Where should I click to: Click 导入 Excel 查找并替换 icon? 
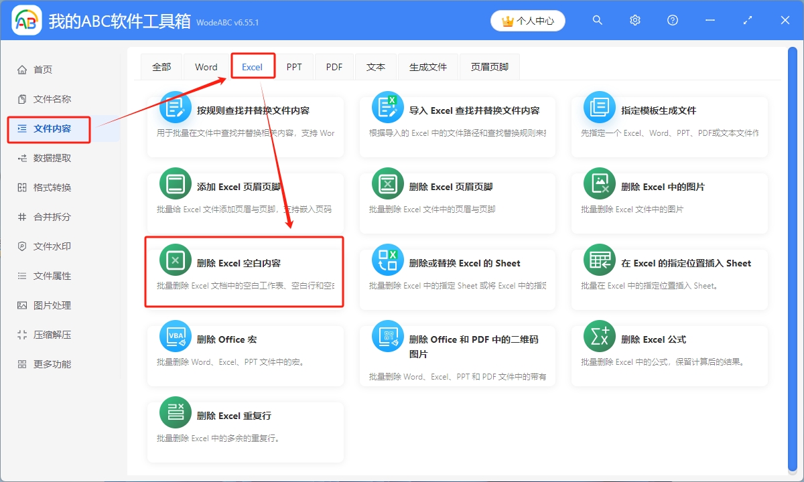click(388, 107)
